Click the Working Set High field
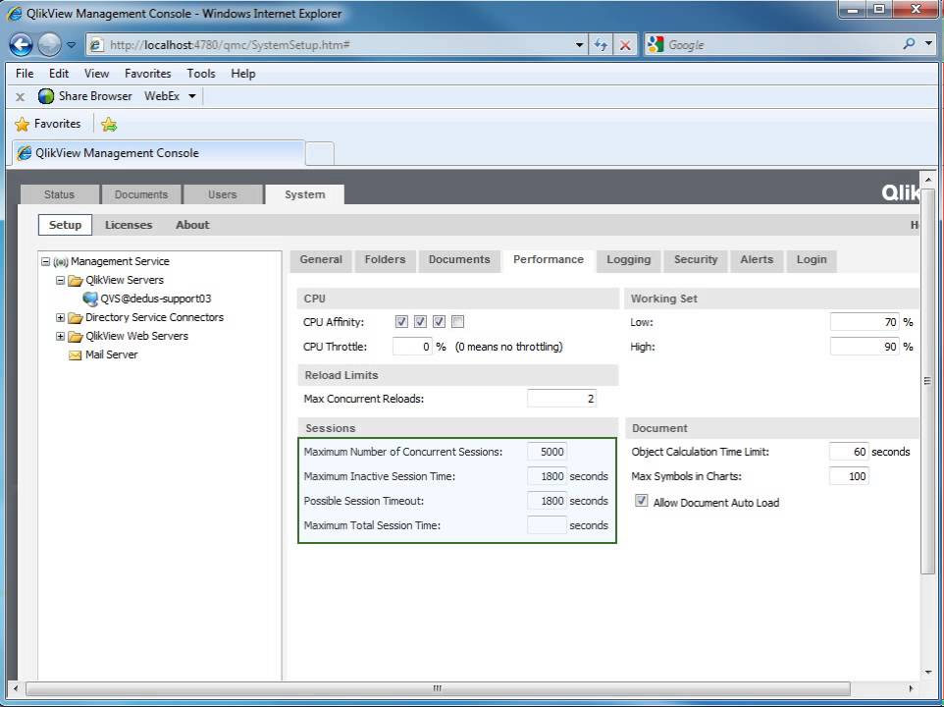Viewport: 944px width, 707px height. click(865, 347)
